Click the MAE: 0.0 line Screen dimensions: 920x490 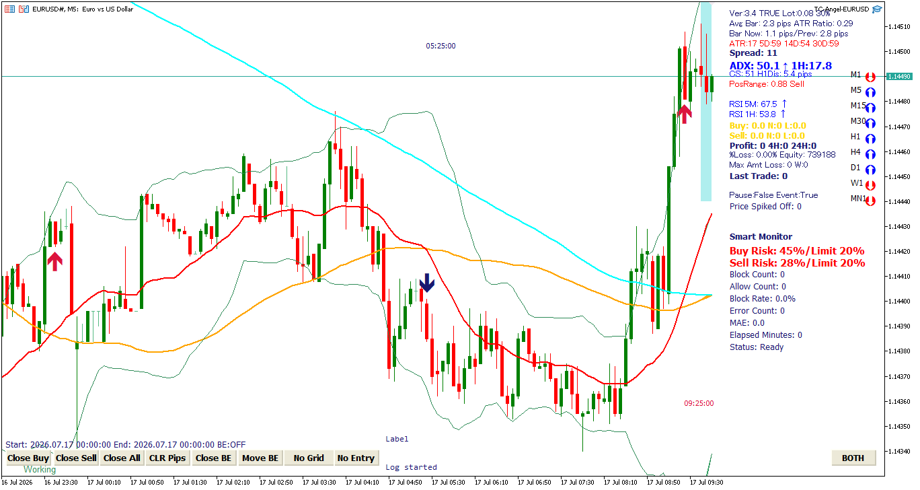pyautogui.click(x=747, y=323)
